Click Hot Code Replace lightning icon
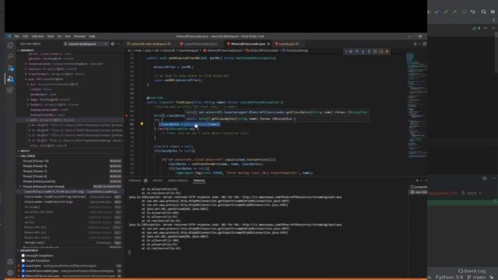Viewport: 498px width, 280px height. 388,51
